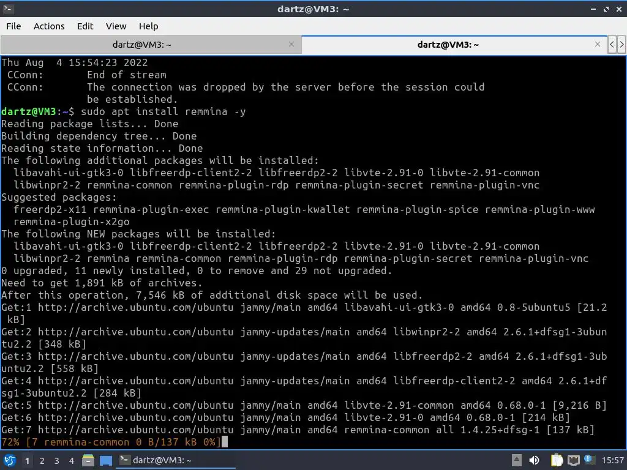Open the Actions menu

49,26
